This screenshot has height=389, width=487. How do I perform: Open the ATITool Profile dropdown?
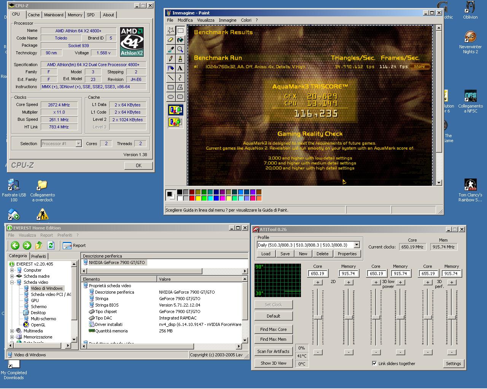(x=356, y=245)
